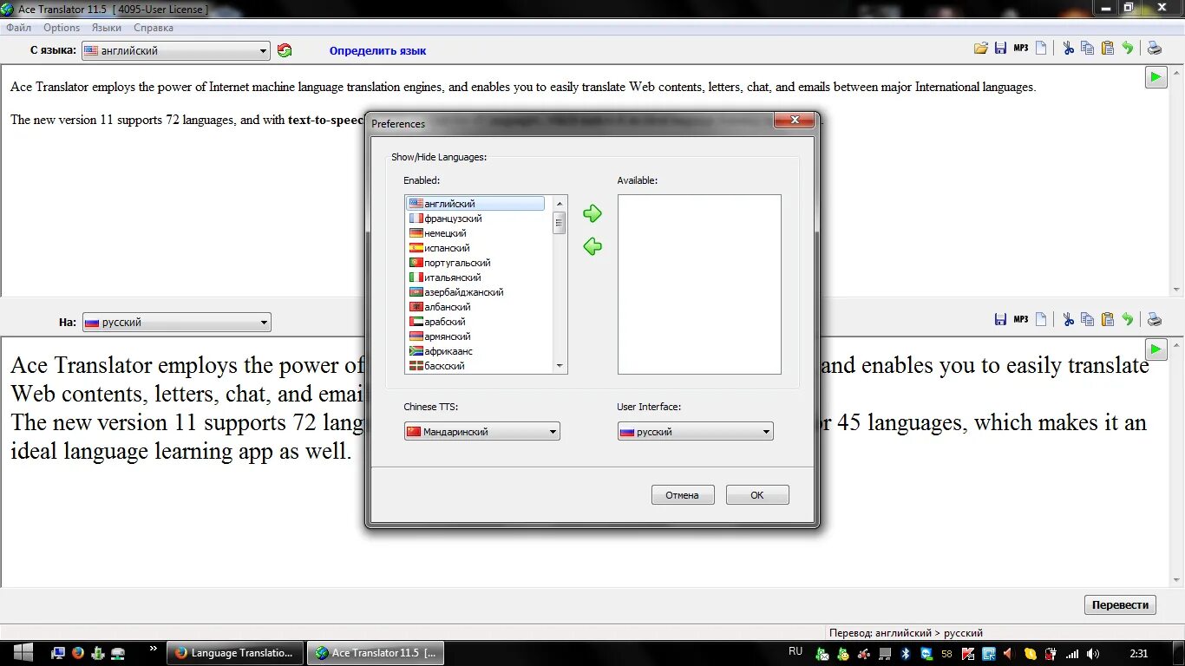This screenshot has width=1185, height=666.
Task: Close the Preferences dialog
Action: pyautogui.click(x=794, y=121)
